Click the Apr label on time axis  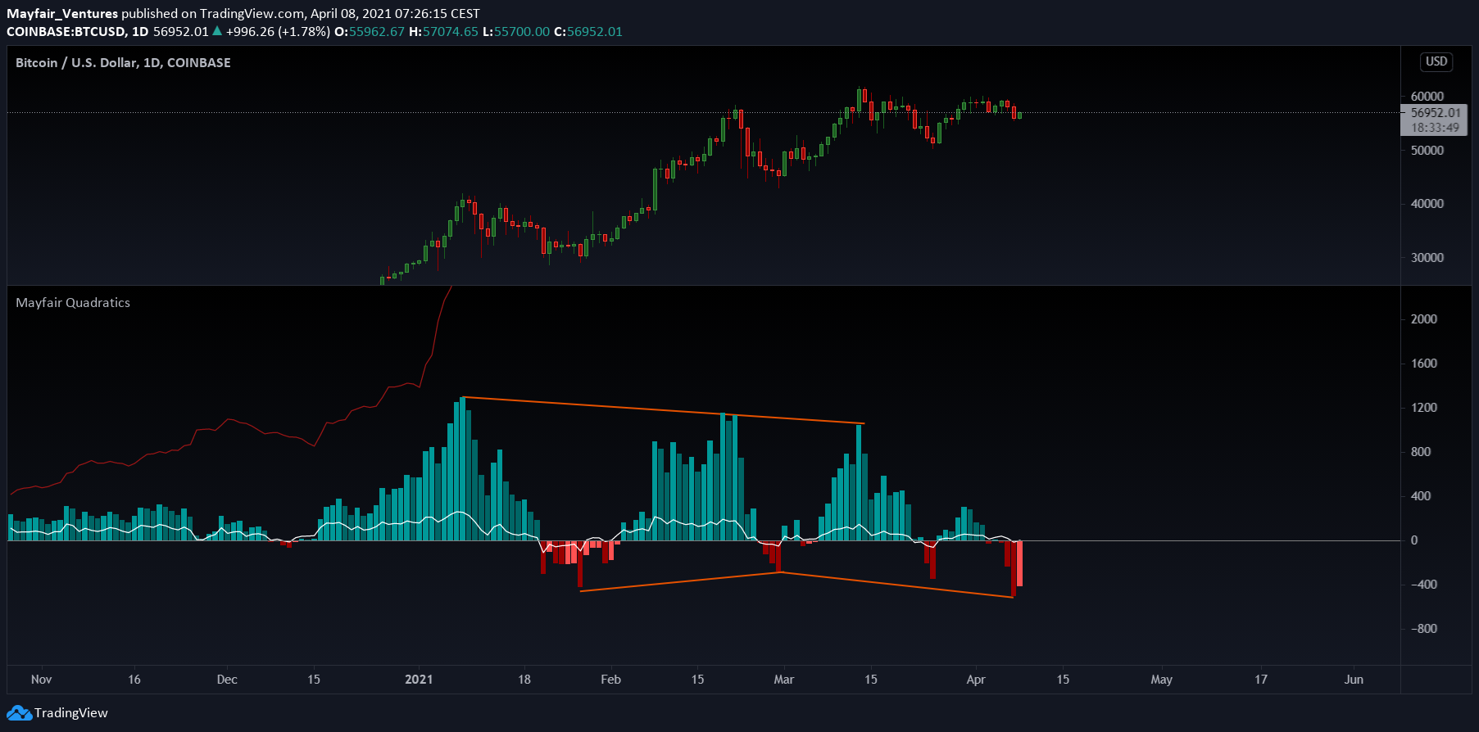click(x=976, y=680)
